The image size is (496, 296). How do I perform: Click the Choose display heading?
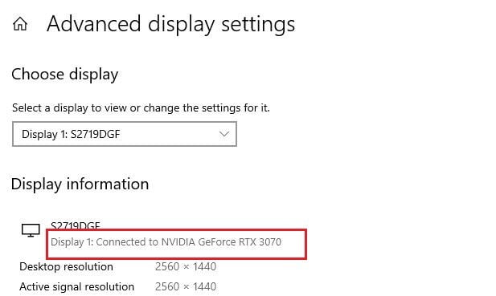pos(65,75)
